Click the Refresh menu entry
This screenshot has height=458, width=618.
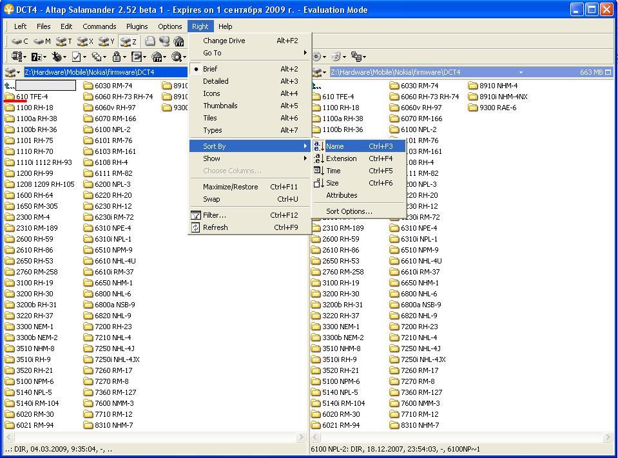point(215,227)
